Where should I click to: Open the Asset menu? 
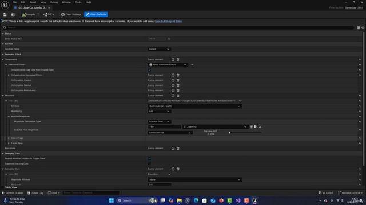tap(33, 2)
